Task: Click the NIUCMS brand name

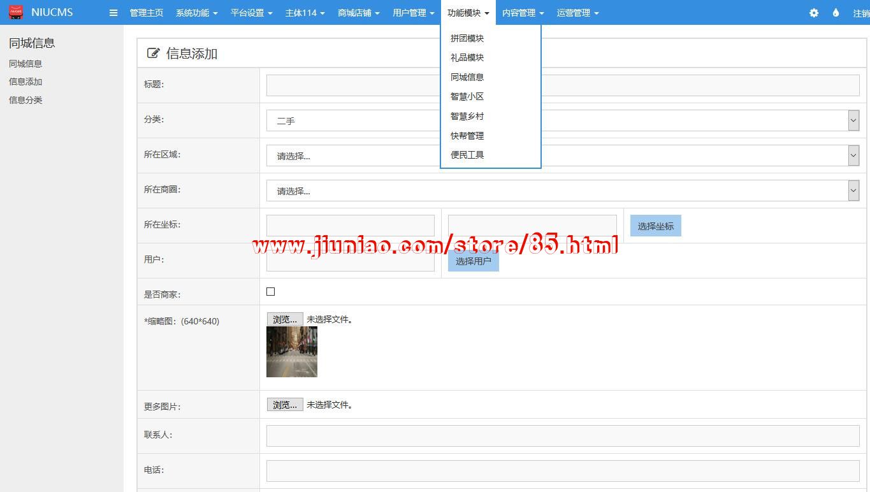Action: [52, 12]
